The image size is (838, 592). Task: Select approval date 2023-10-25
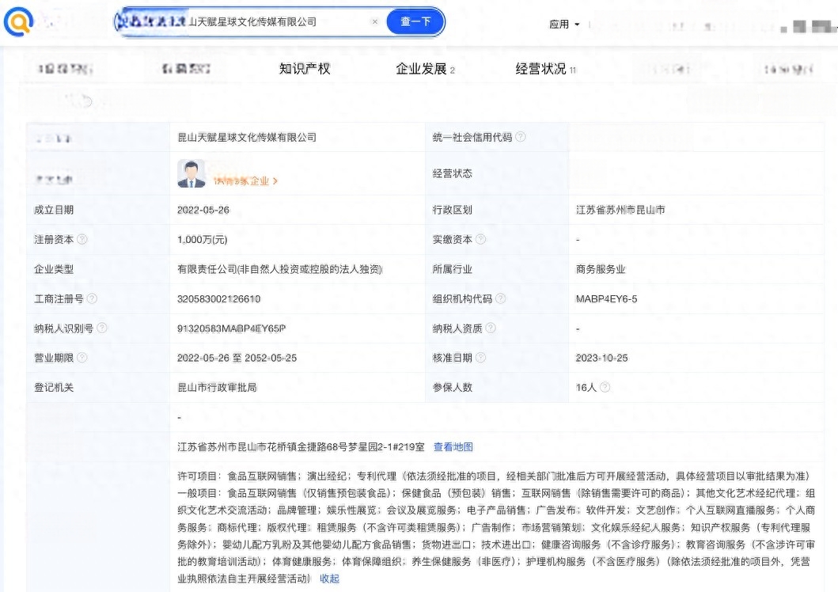click(x=601, y=358)
